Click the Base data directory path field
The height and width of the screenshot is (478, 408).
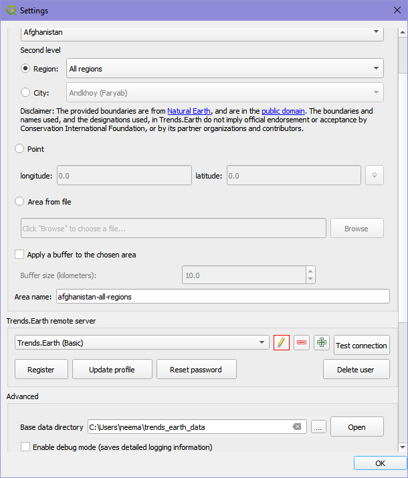[197, 427]
